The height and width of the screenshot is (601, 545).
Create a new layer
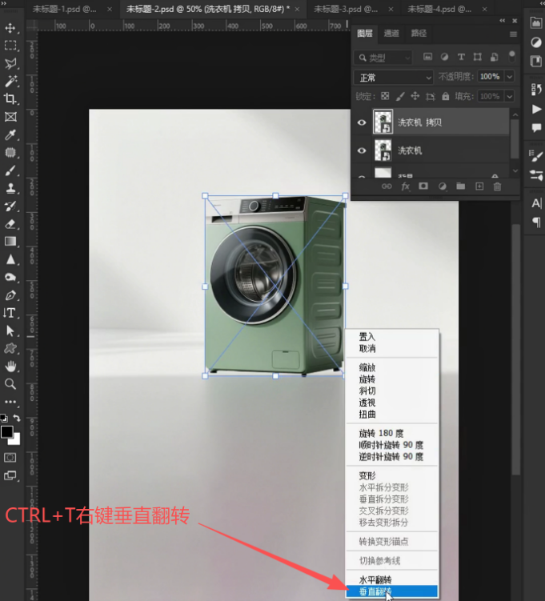click(x=479, y=186)
